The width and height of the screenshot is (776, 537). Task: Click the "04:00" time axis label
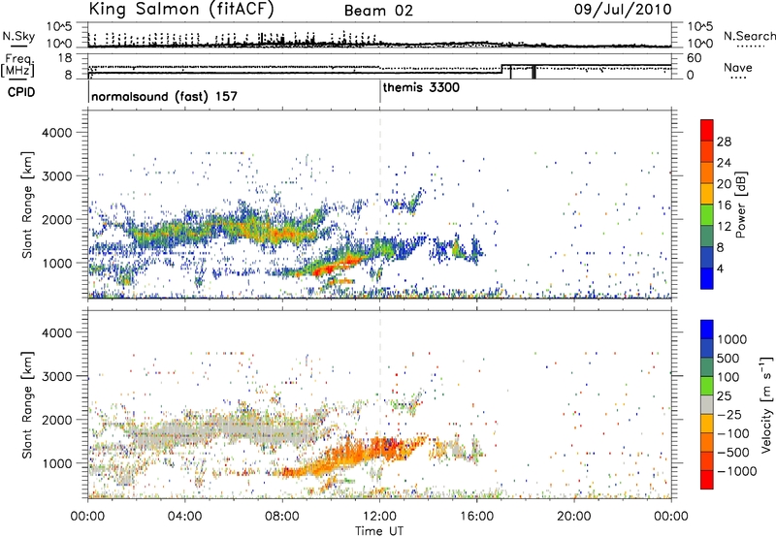pyautogui.click(x=184, y=517)
